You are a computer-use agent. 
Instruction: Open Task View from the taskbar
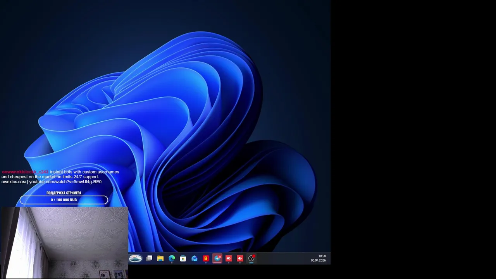[149, 258]
